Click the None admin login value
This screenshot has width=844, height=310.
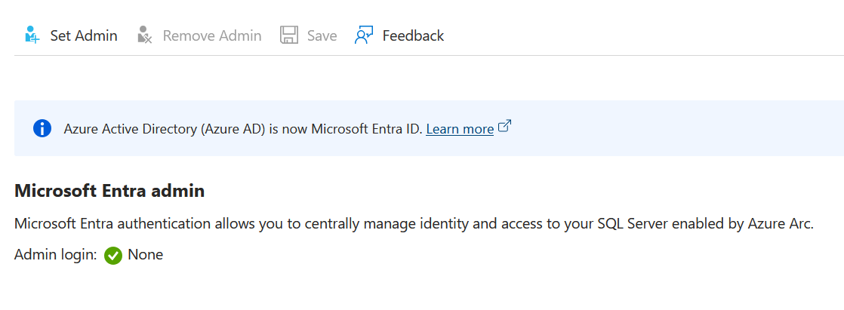tap(146, 255)
